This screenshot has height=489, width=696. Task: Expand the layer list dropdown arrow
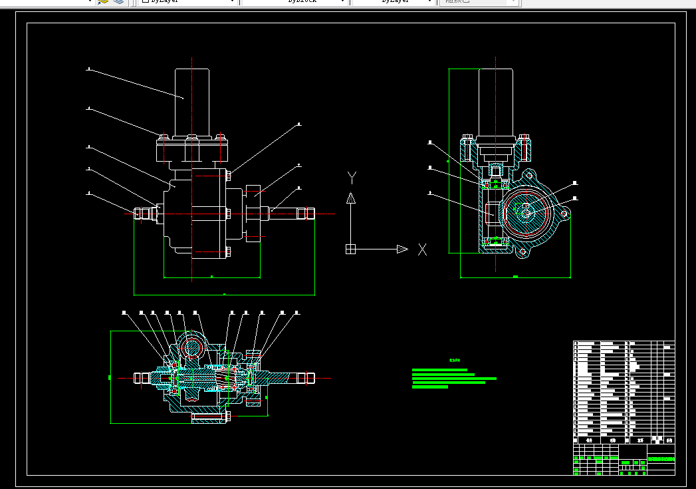pyautogui.click(x=90, y=1)
